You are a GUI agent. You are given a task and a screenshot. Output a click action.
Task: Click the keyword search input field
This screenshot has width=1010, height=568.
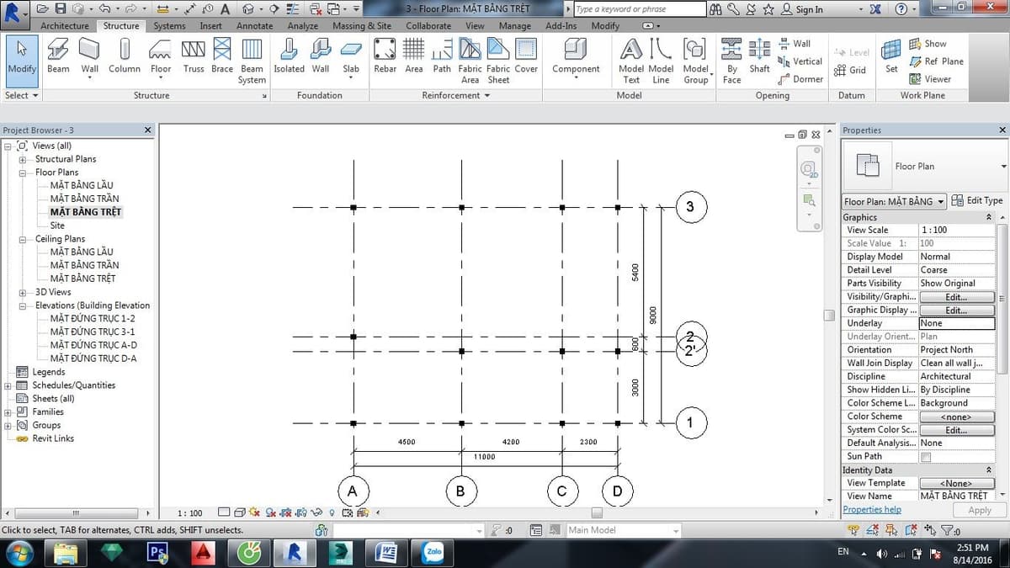click(x=641, y=9)
